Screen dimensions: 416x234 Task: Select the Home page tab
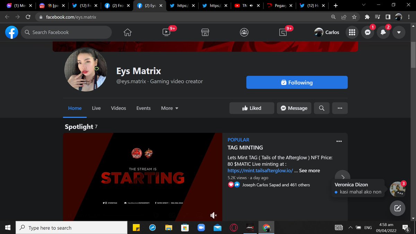tap(75, 108)
